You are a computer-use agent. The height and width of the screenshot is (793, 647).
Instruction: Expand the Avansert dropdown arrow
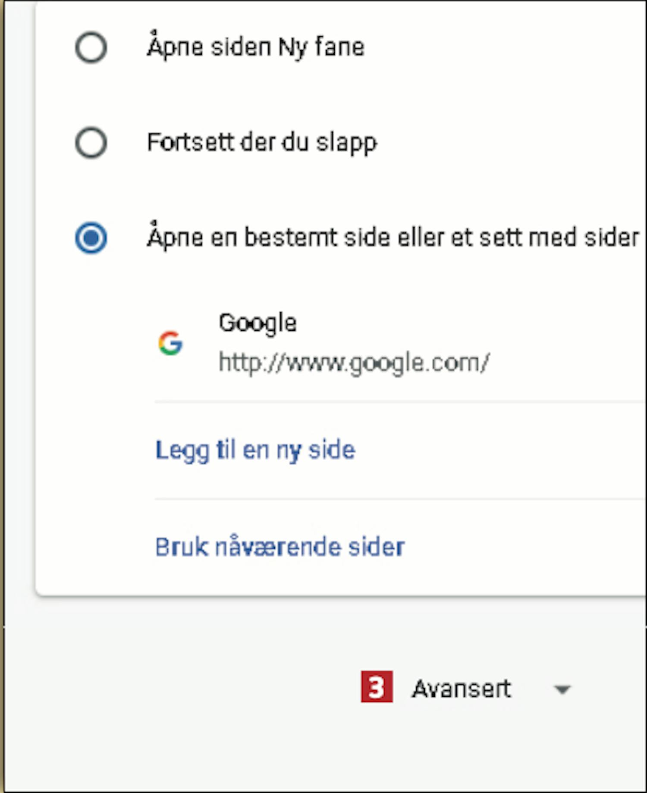(x=562, y=690)
